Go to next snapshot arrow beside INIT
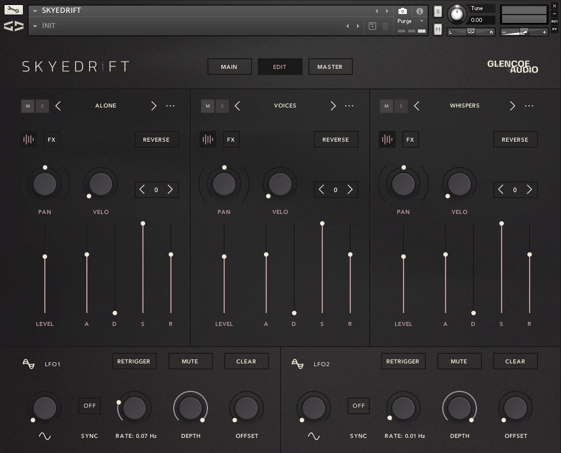Viewport: 561px width, 453px height. coord(358,26)
